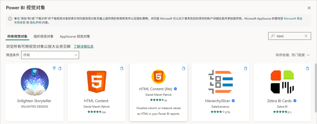
Task: Open the HTML Content (lite) title
Action: pos(156,89)
